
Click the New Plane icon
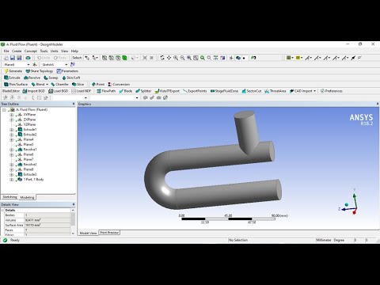point(35,64)
